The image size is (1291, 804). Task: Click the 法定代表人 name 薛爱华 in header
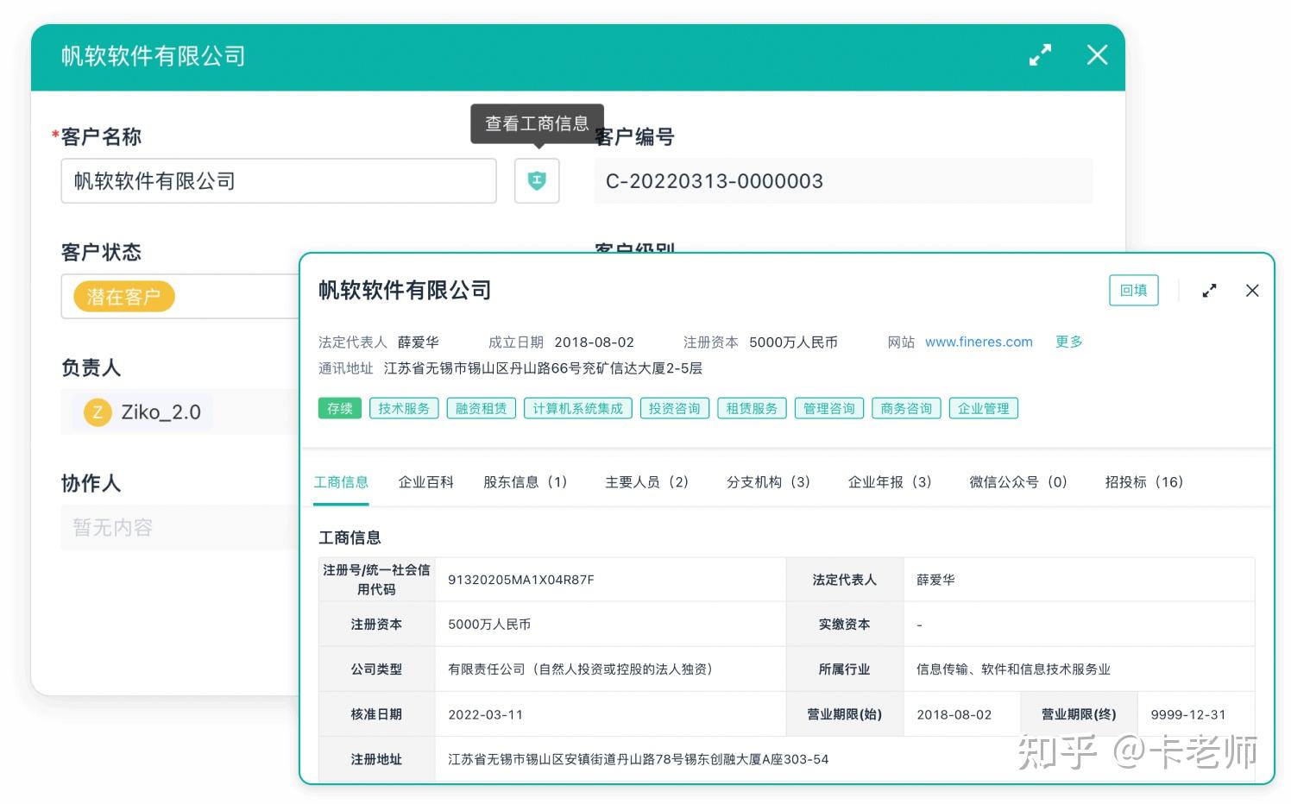(419, 342)
